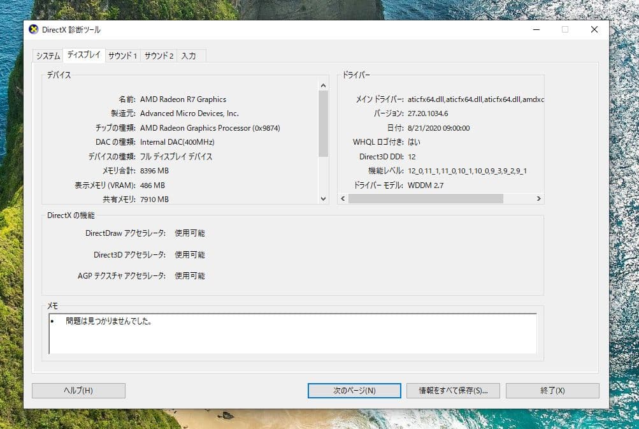639x429 pixels.
Task: Click the 終了(X) button
Action: point(552,390)
